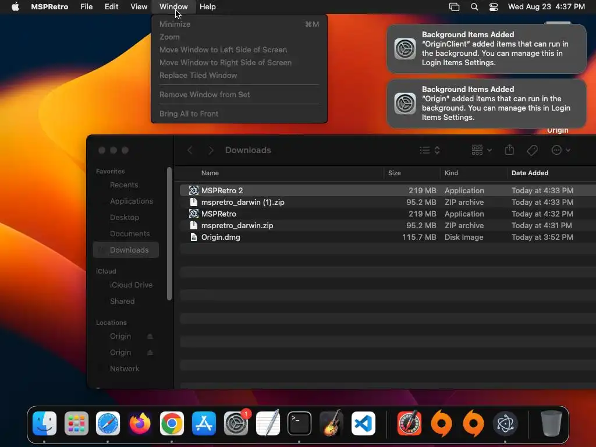Eject the first Origin volume in sidebar
The image size is (596, 447).
point(150,336)
